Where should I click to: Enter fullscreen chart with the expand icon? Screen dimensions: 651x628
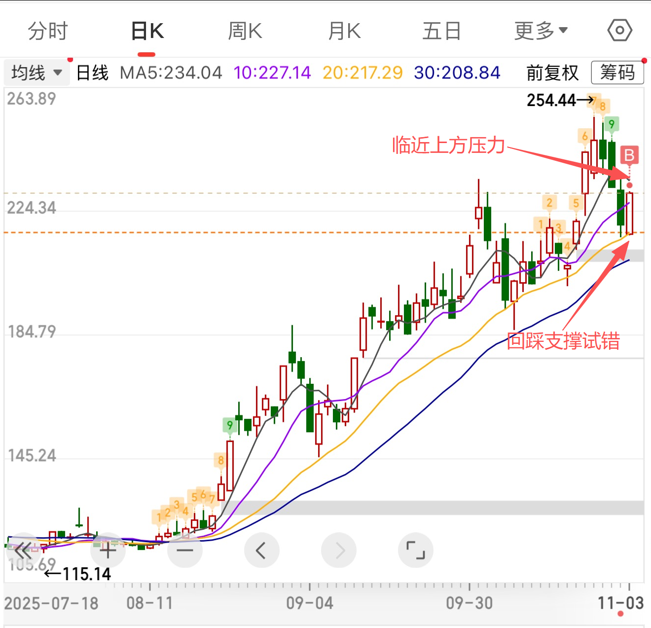(x=415, y=550)
